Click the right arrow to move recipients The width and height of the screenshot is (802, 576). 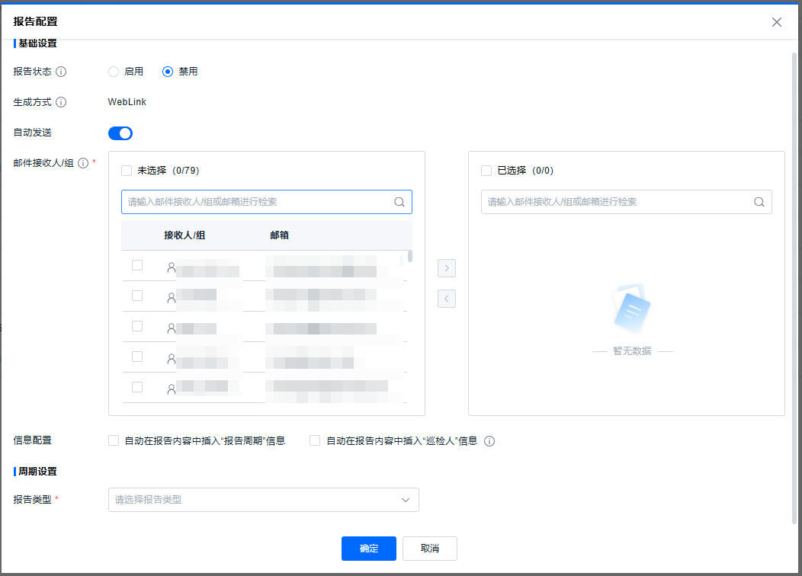447,268
